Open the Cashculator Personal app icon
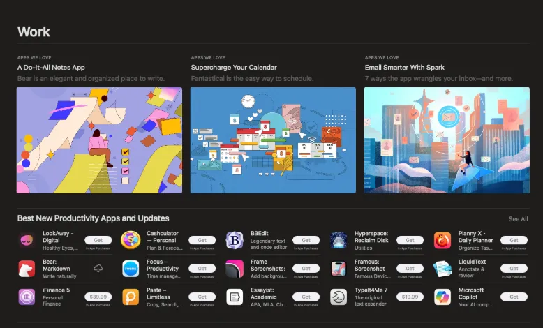This screenshot has width=543, height=328. (131, 240)
